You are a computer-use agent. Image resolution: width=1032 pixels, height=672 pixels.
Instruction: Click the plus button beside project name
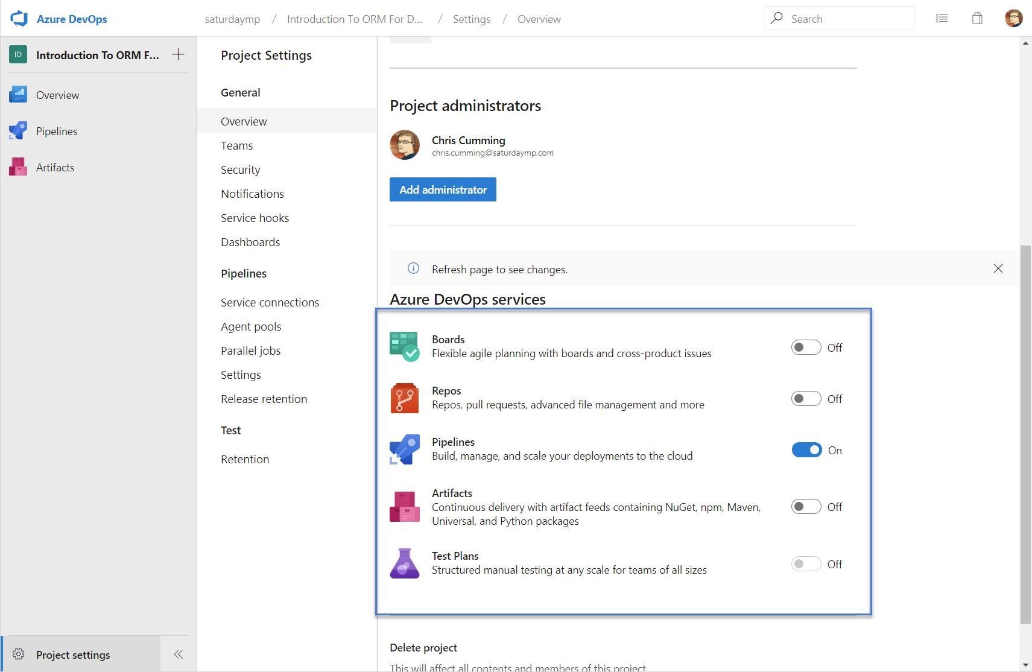178,55
